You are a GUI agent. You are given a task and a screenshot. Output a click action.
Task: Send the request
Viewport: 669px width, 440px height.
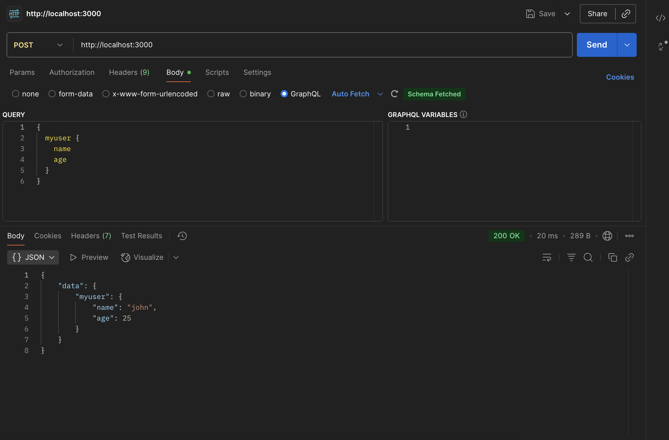coord(597,45)
